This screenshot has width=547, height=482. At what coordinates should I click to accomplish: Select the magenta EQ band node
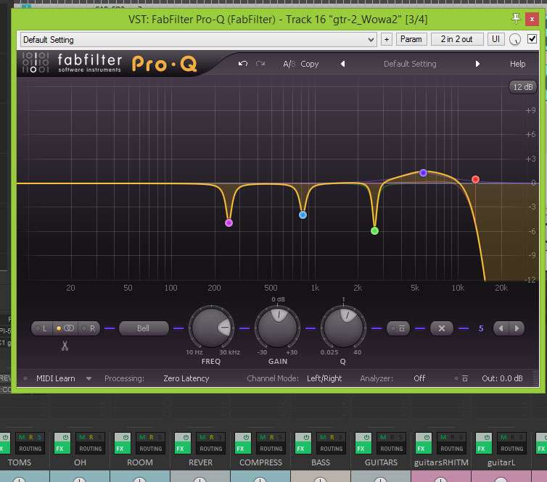click(x=229, y=223)
